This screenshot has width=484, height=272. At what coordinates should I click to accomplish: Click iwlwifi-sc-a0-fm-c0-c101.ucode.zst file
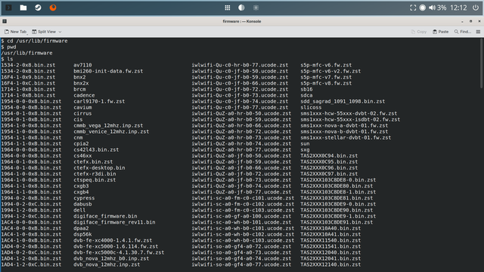pyautogui.click(x=243, y=198)
